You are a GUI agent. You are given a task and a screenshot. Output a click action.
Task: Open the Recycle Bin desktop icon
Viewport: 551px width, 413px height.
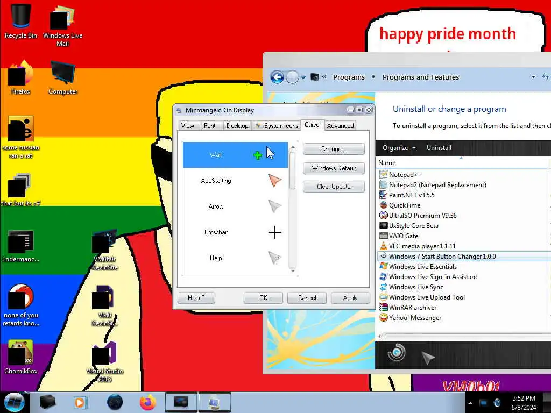point(21,21)
